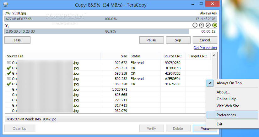Pause the copy operation
This screenshot has height=137, width=259.
(151, 40)
